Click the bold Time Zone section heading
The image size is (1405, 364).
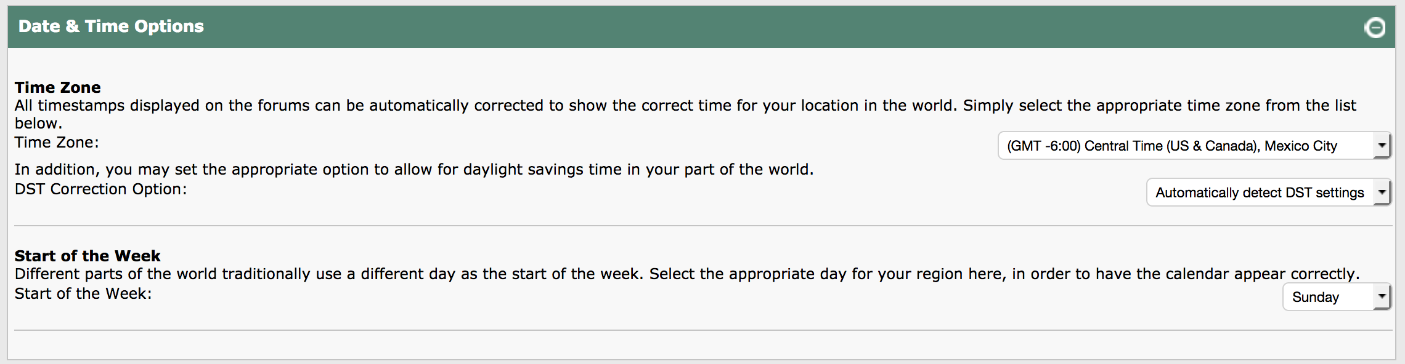(x=58, y=87)
